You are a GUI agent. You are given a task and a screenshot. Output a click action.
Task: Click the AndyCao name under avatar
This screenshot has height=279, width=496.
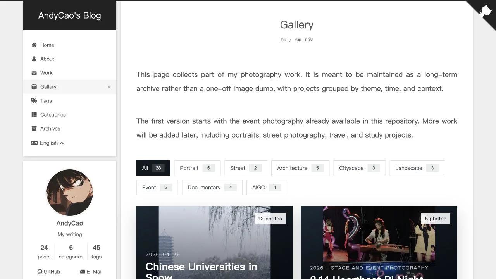coord(70,223)
